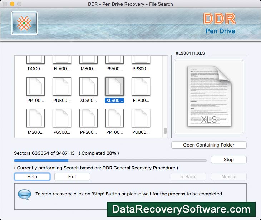
Task: Select the highlighted XLS00... file
Action: (x=114, y=90)
